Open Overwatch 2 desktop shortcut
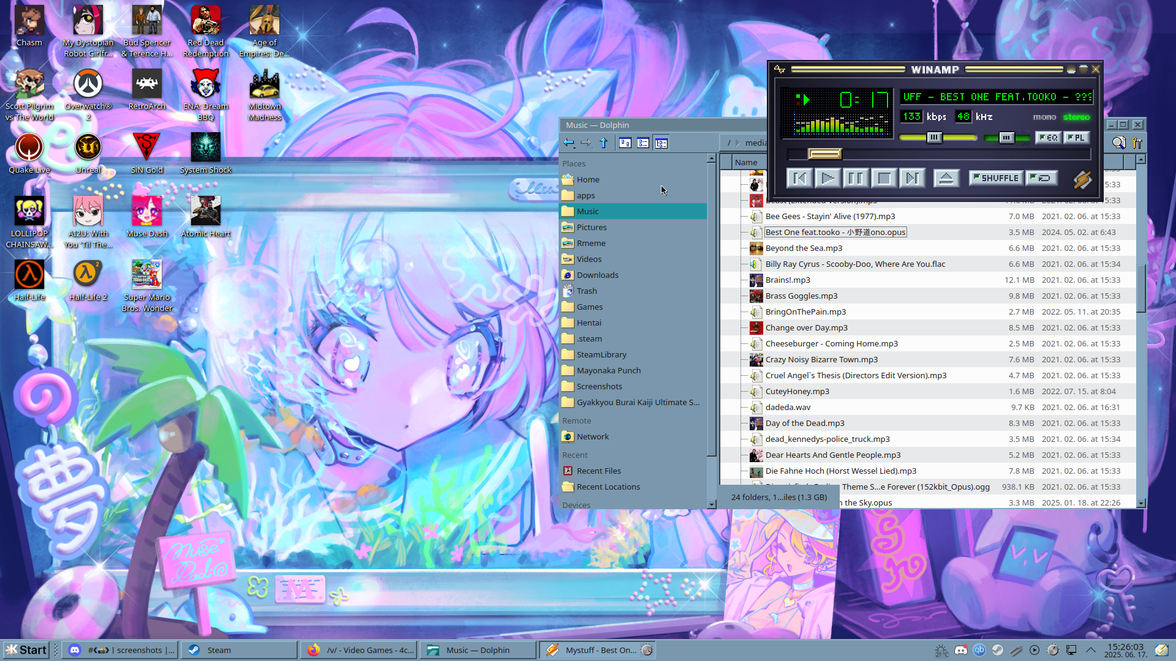 88,95
